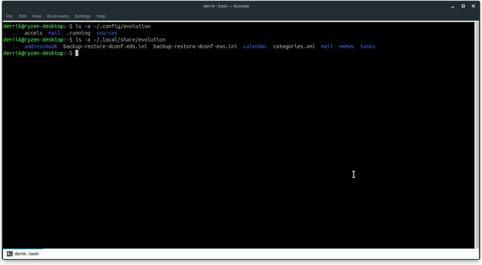Viewport: 482px width, 265px height.
Task: Open the Edit menu
Action: tap(22, 16)
